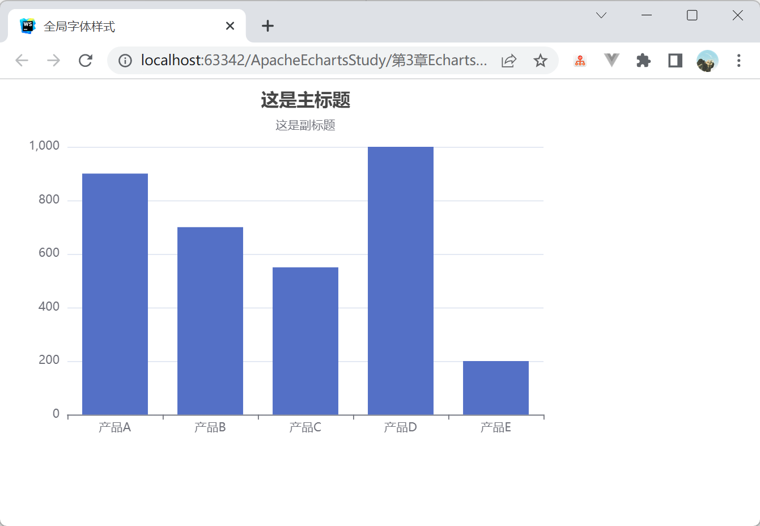This screenshot has width=760, height=526.
Task: Click the 这是主标题 chart title
Action: (x=305, y=100)
